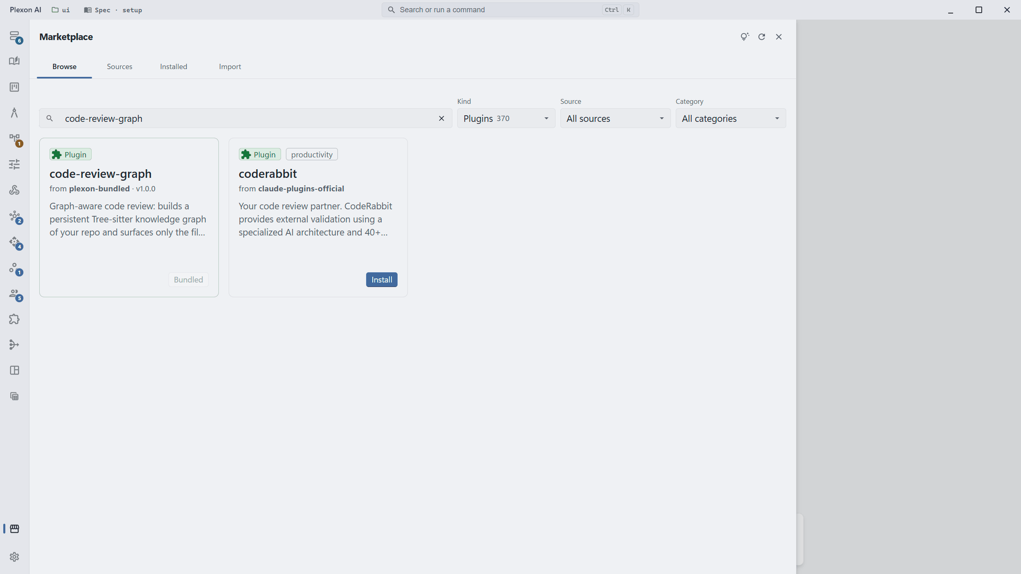The width and height of the screenshot is (1021, 574).
Task: Open the merge-branch arrow icon in the sidebar
Action: pos(14,345)
